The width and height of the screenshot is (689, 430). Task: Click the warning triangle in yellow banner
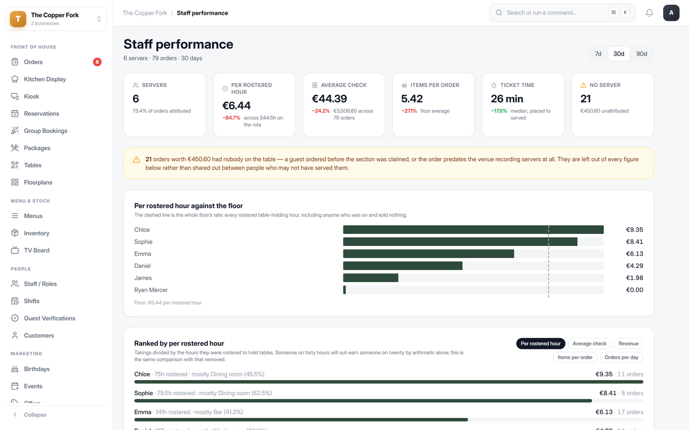(137, 159)
